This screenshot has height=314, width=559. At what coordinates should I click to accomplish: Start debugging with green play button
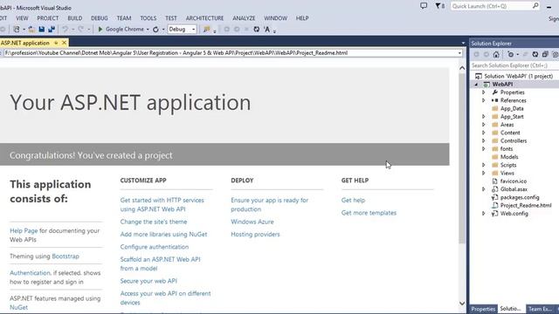[100, 29]
